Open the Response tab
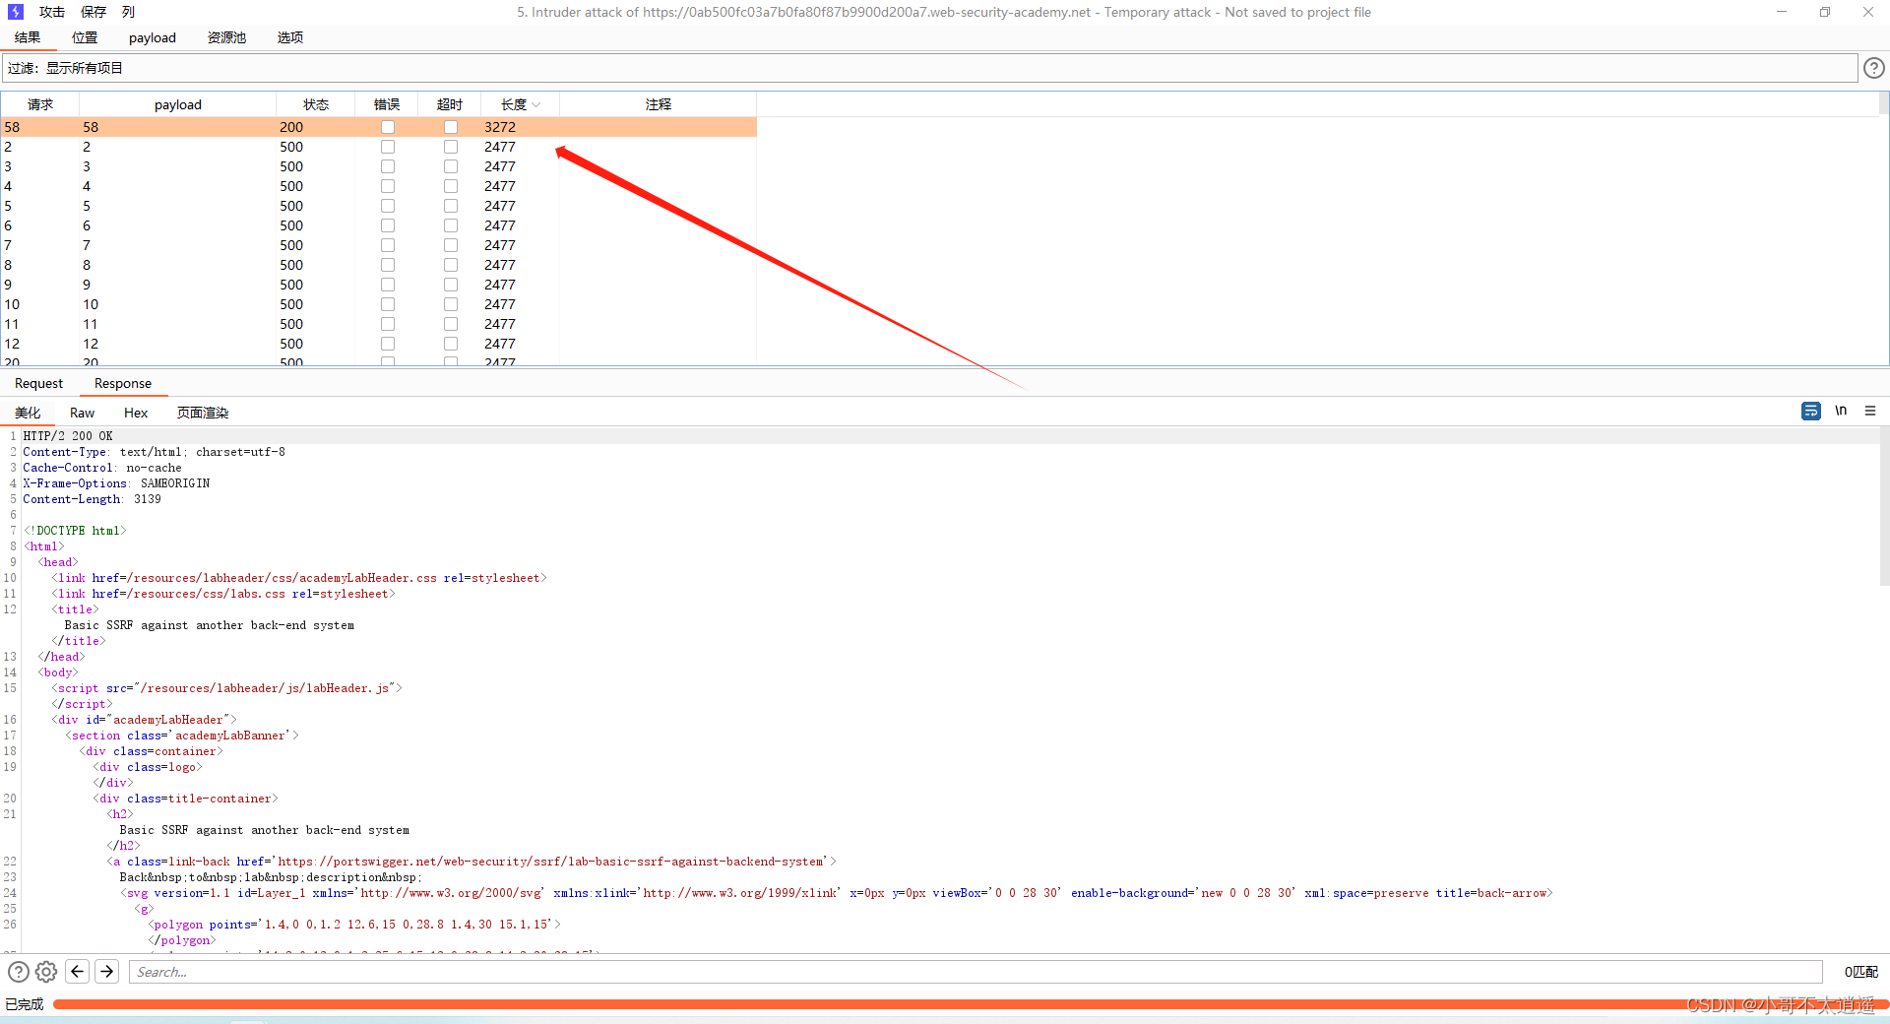The height and width of the screenshot is (1024, 1890). pyautogui.click(x=123, y=384)
